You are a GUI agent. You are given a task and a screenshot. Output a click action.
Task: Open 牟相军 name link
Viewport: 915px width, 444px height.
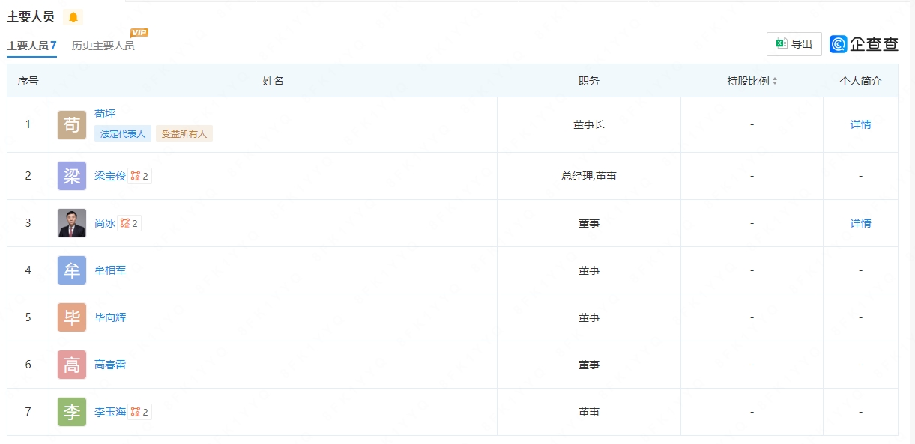click(x=110, y=270)
